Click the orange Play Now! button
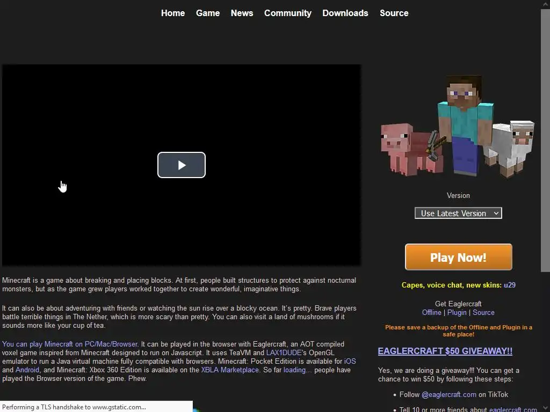550x412 pixels. (x=459, y=257)
